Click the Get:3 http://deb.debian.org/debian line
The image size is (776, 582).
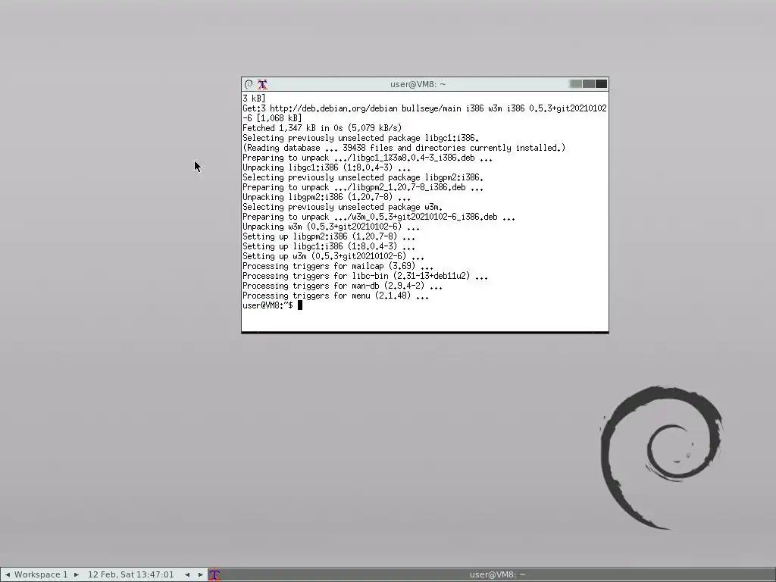[424, 108]
